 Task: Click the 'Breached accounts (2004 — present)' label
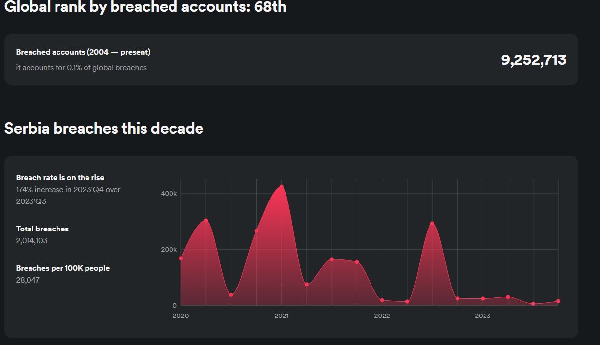click(83, 52)
